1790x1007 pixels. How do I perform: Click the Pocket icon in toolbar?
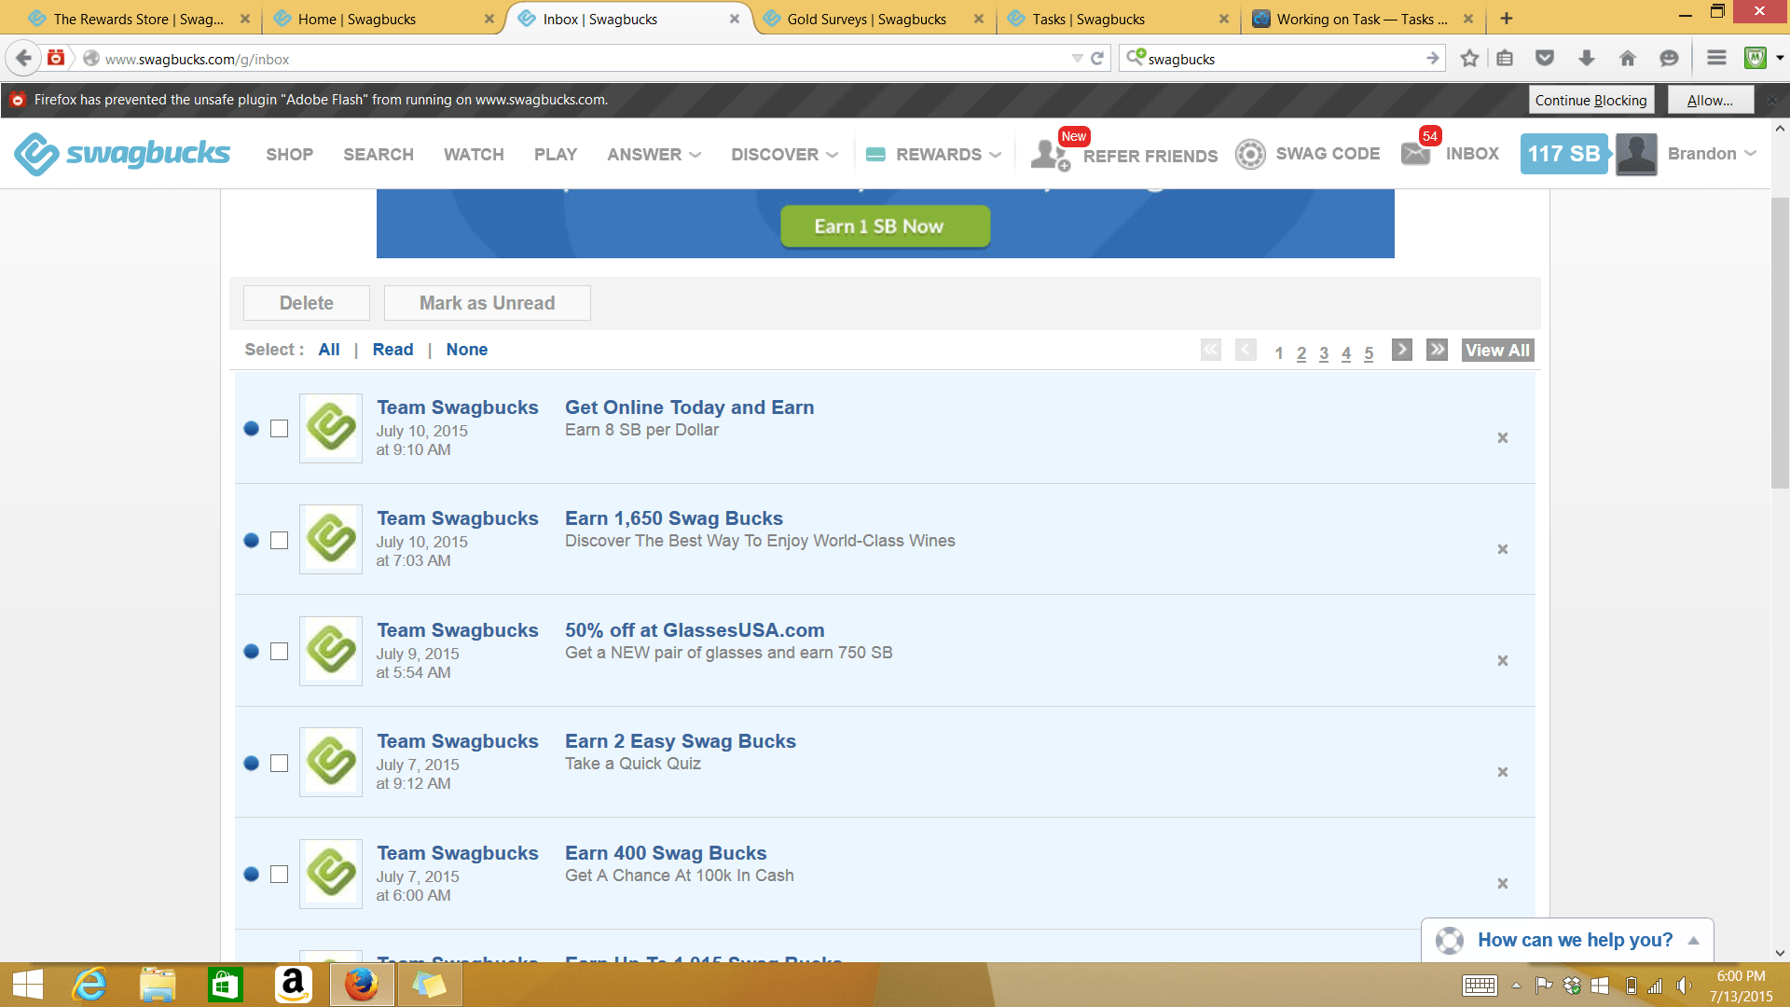click(1545, 58)
